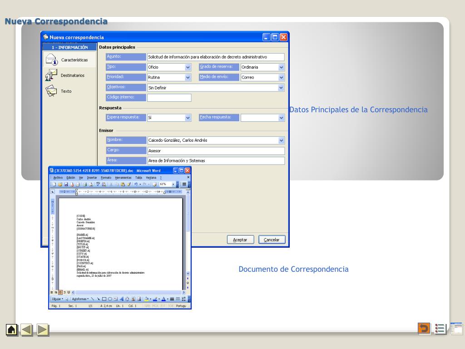Open the bulleted contents list icon
The height and width of the screenshot is (349, 465).
(440, 329)
